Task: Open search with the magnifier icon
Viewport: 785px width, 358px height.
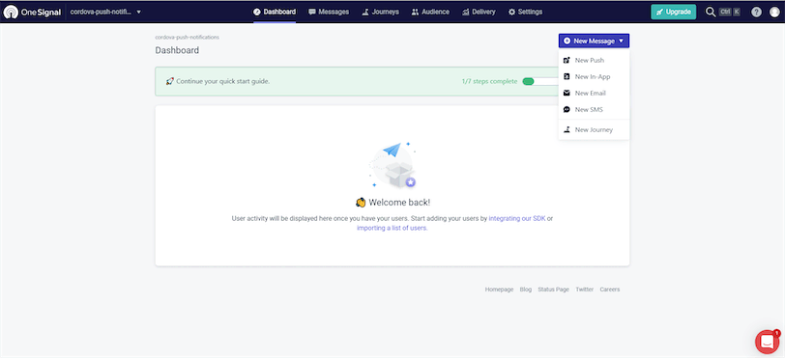Action: [x=710, y=12]
